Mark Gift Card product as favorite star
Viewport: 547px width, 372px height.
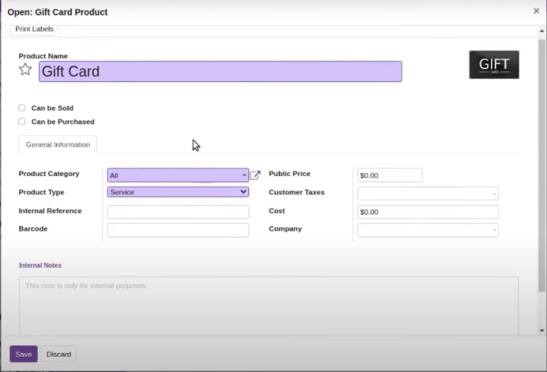[x=25, y=70]
